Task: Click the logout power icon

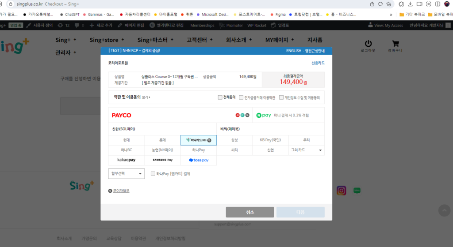Action: (368, 44)
